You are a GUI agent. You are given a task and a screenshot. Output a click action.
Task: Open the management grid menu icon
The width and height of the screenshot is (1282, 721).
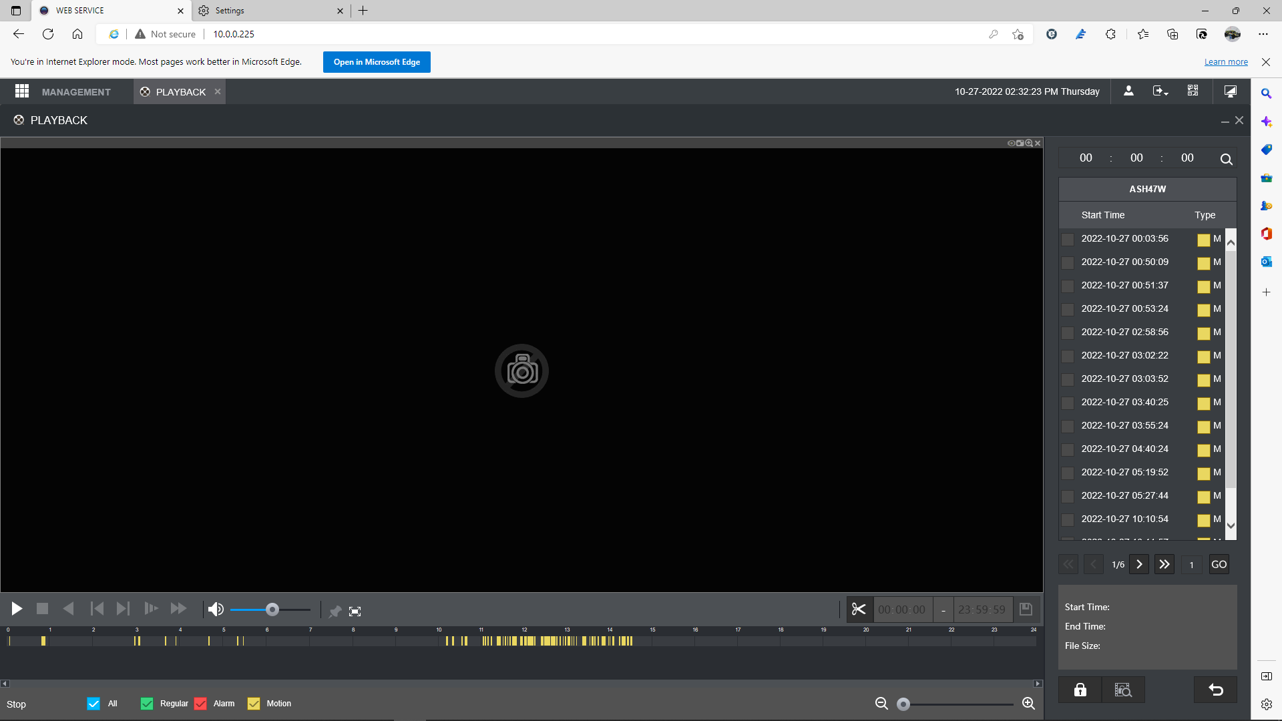[22, 91]
